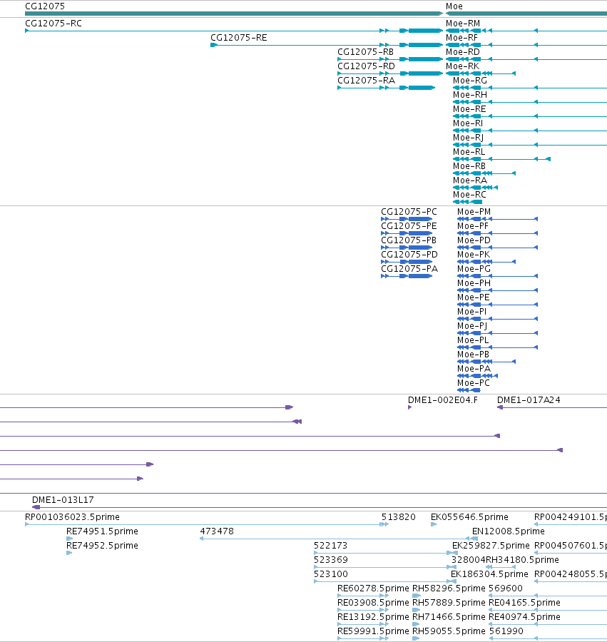Open the Moe-PG protein label
607x642 pixels.
(x=474, y=269)
